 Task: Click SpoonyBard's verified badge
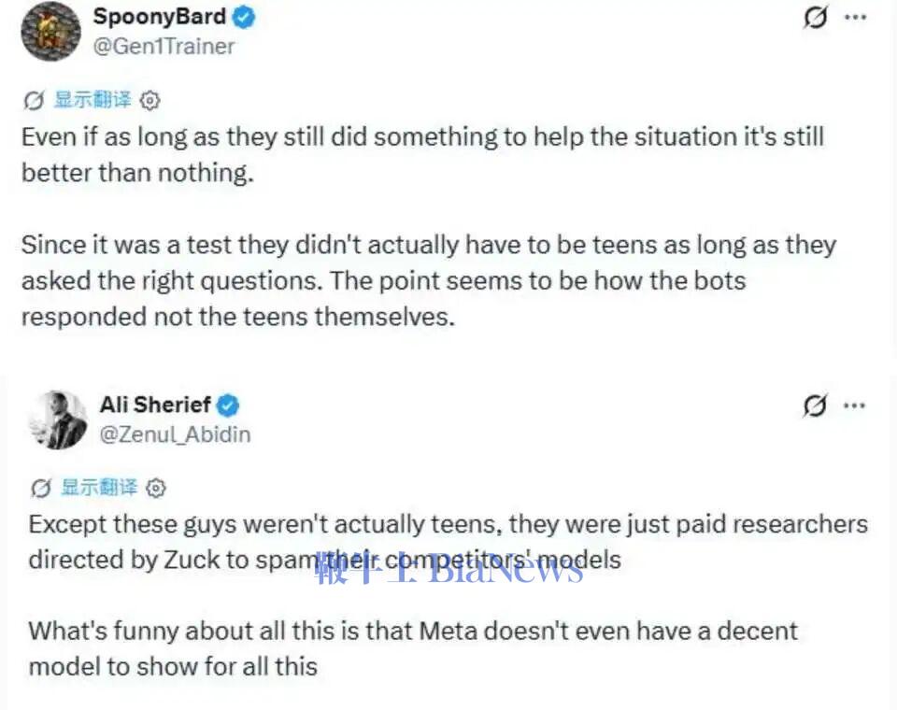click(244, 17)
